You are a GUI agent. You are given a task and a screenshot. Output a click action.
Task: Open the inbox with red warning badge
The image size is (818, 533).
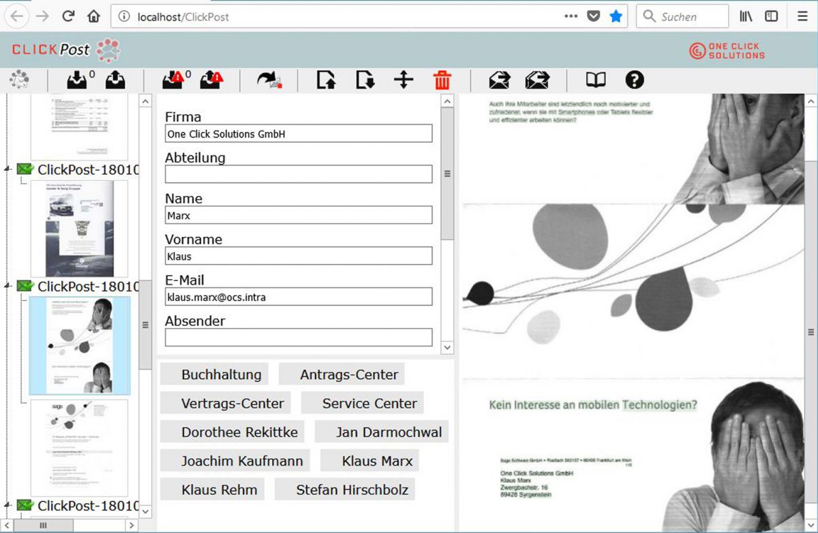point(172,80)
